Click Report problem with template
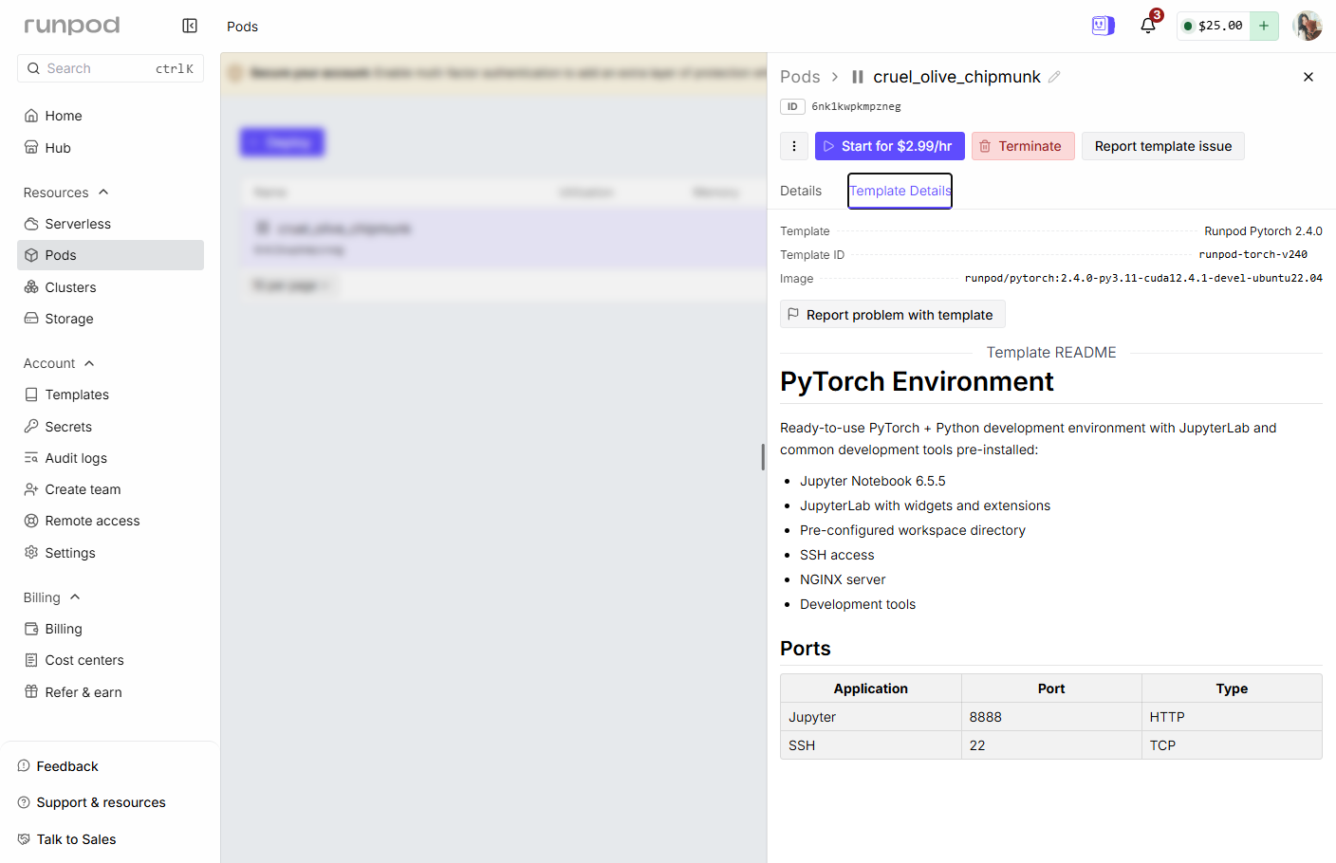The image size is (1336, 863). click(893, 315)
